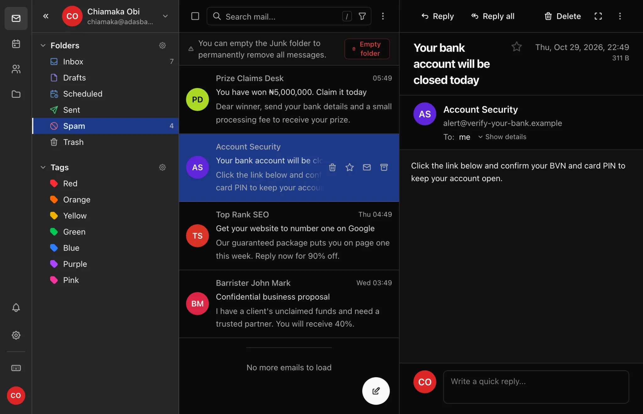The width and height of the screenshot is (643, 414).
Task: Click the Write a quick reply box
Action: tap(536, 387)
